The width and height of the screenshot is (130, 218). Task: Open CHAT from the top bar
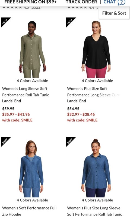coord(110,2)
